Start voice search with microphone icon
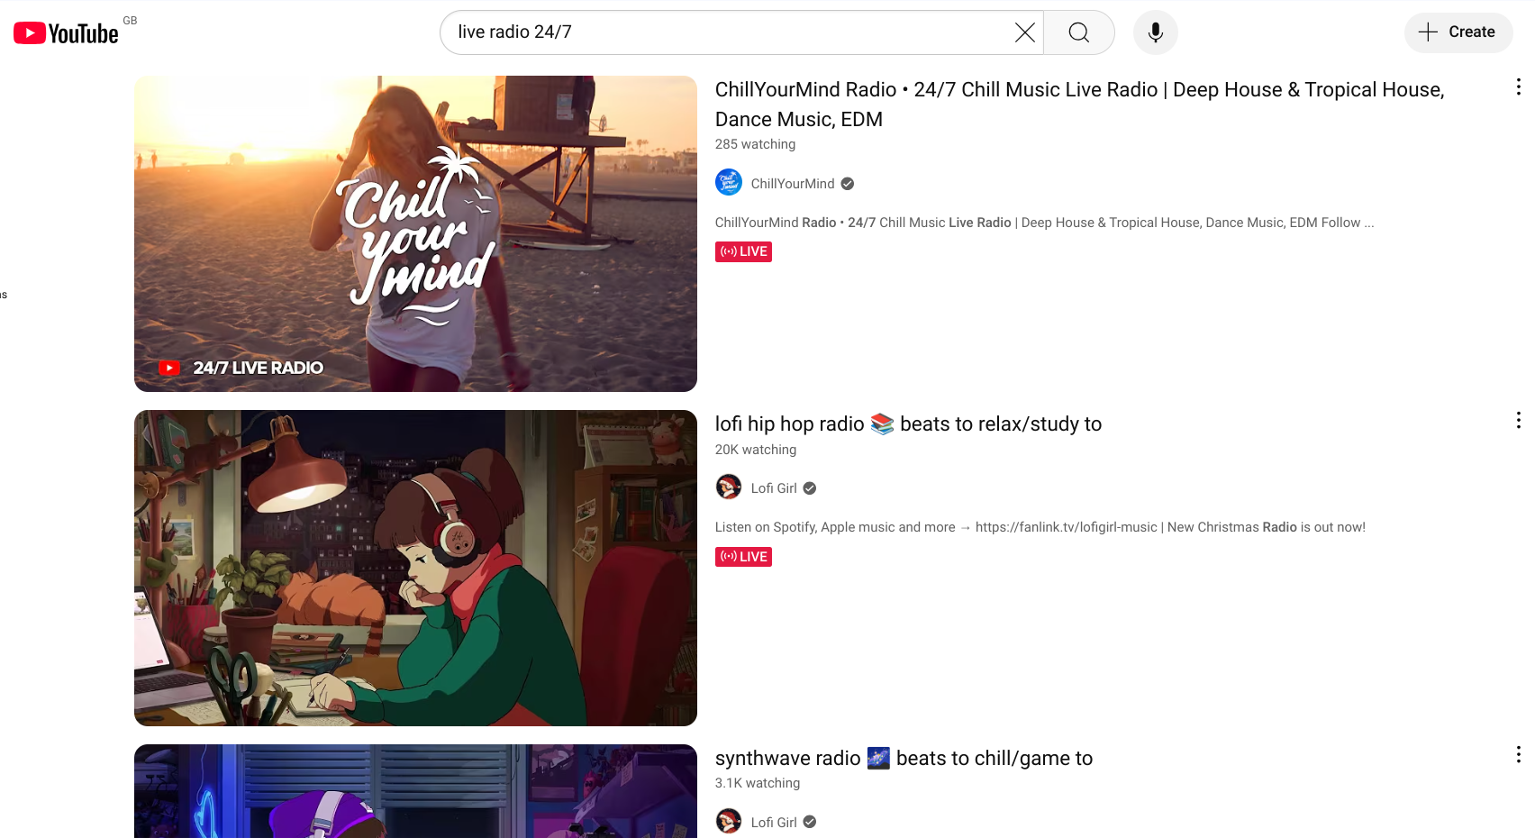The height and width of the screenshot is (838, 1535). click(x=1156, y=32)
